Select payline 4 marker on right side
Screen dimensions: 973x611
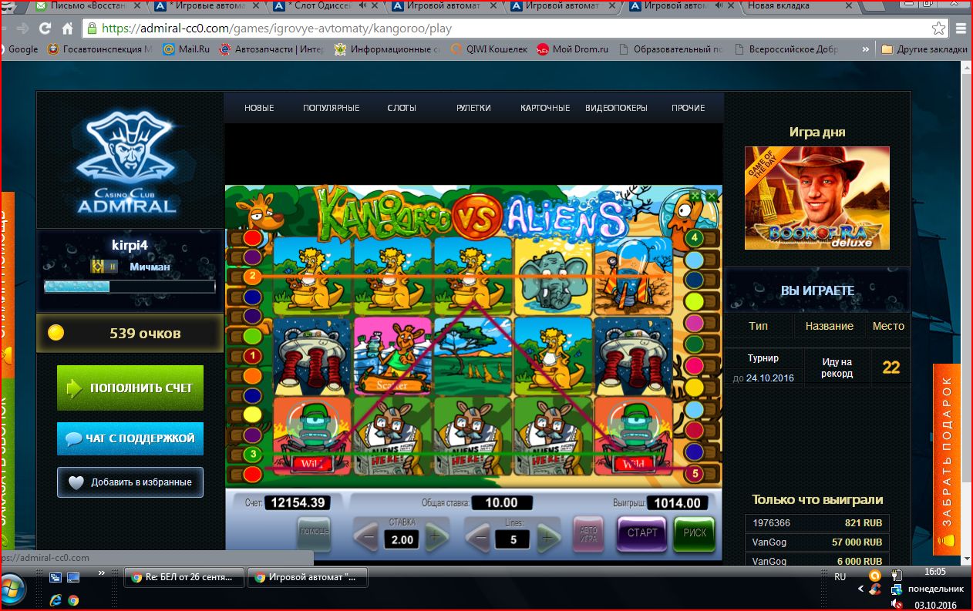pyautogui.click(x=694, y=237)
